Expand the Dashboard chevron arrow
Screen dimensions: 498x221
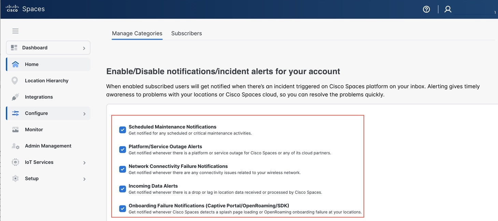pos(84,48)
